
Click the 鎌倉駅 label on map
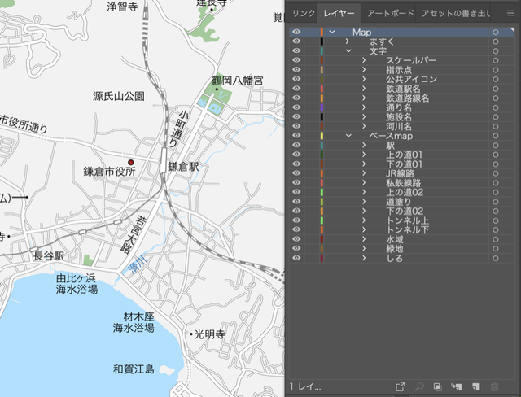click(x=183, y=166)
